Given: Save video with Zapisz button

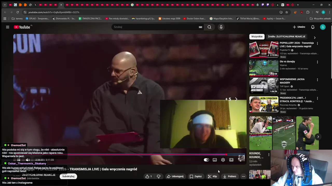Looking at the screenshot, I should pos(196,176).
